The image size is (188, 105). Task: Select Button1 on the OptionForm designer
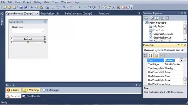point(28,39)
